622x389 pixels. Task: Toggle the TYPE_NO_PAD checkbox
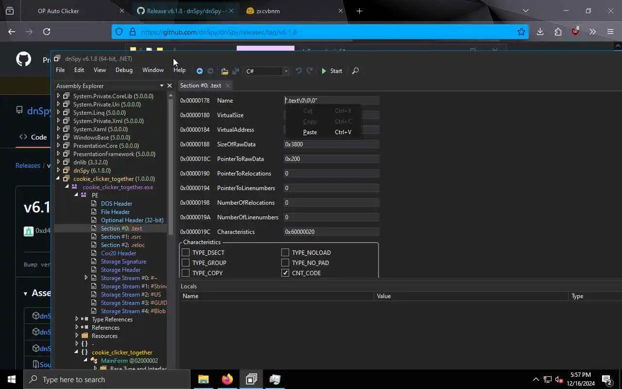click(285, 263)
